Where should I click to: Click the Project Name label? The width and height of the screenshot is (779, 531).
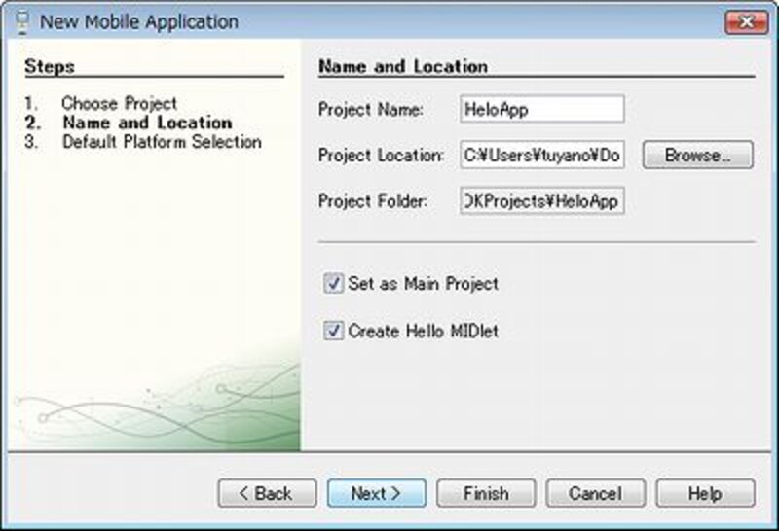[x=371, y=110]
